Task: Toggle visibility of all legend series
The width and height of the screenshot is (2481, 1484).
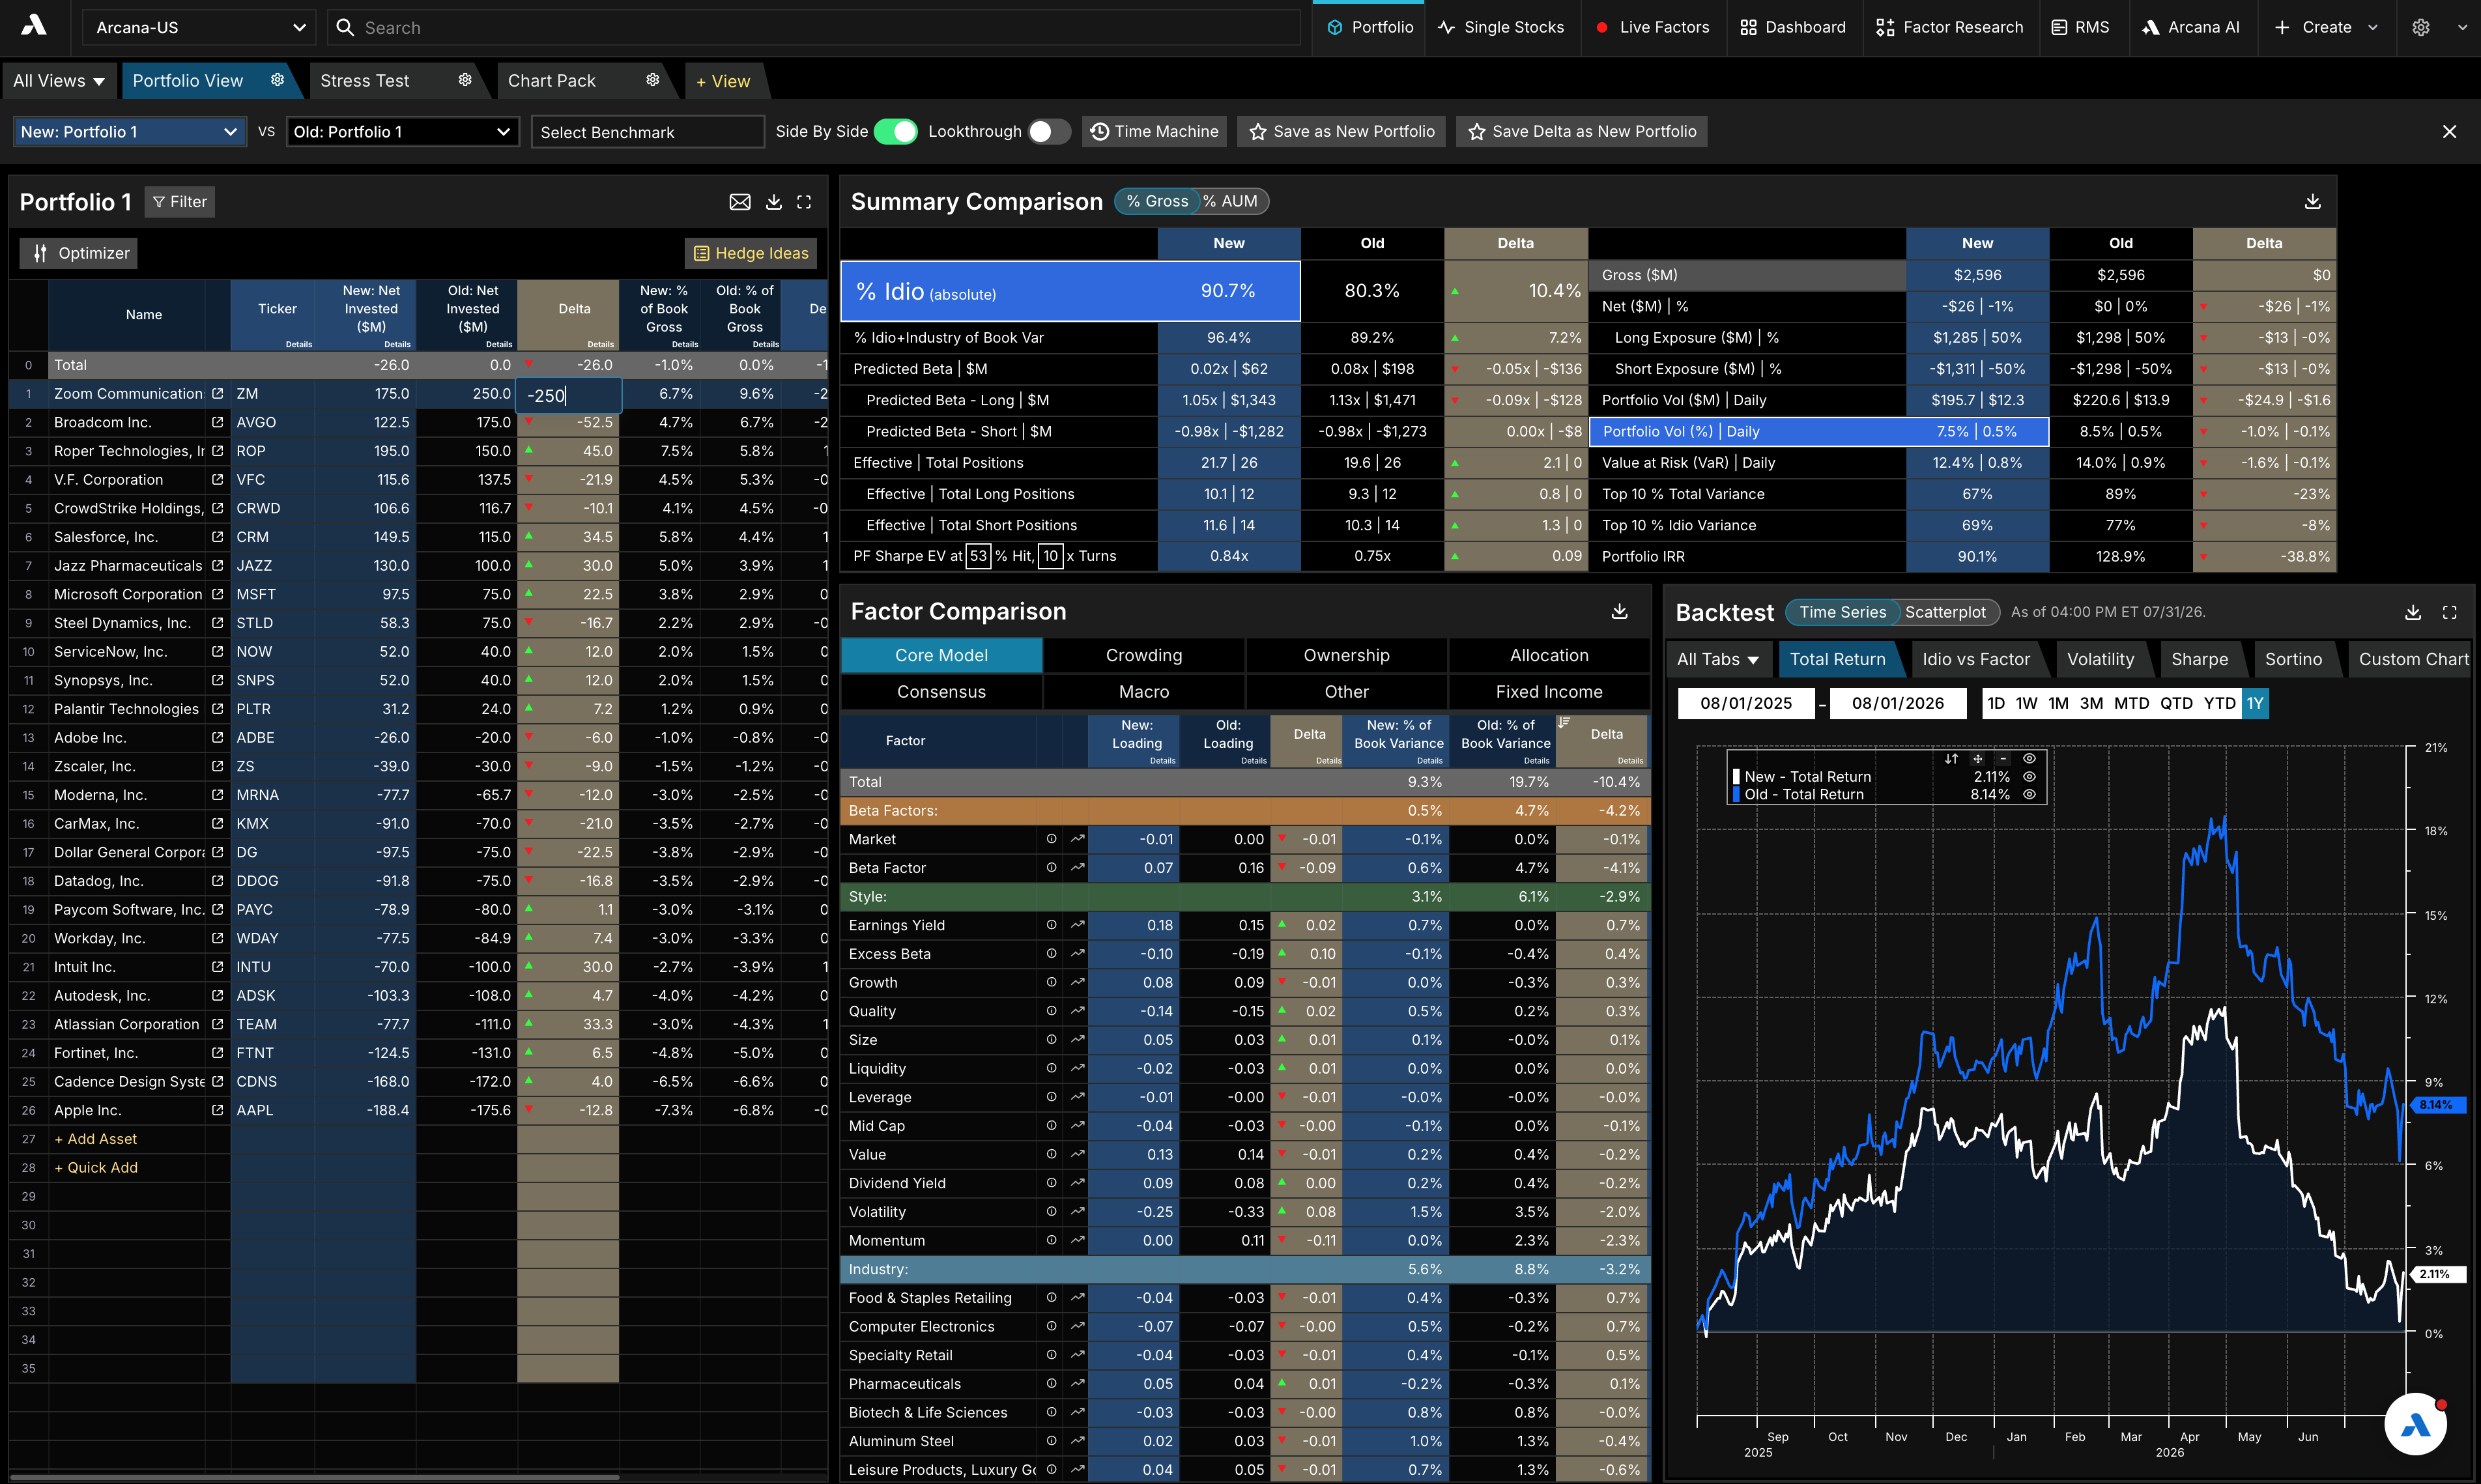Action: (2029, 759)
